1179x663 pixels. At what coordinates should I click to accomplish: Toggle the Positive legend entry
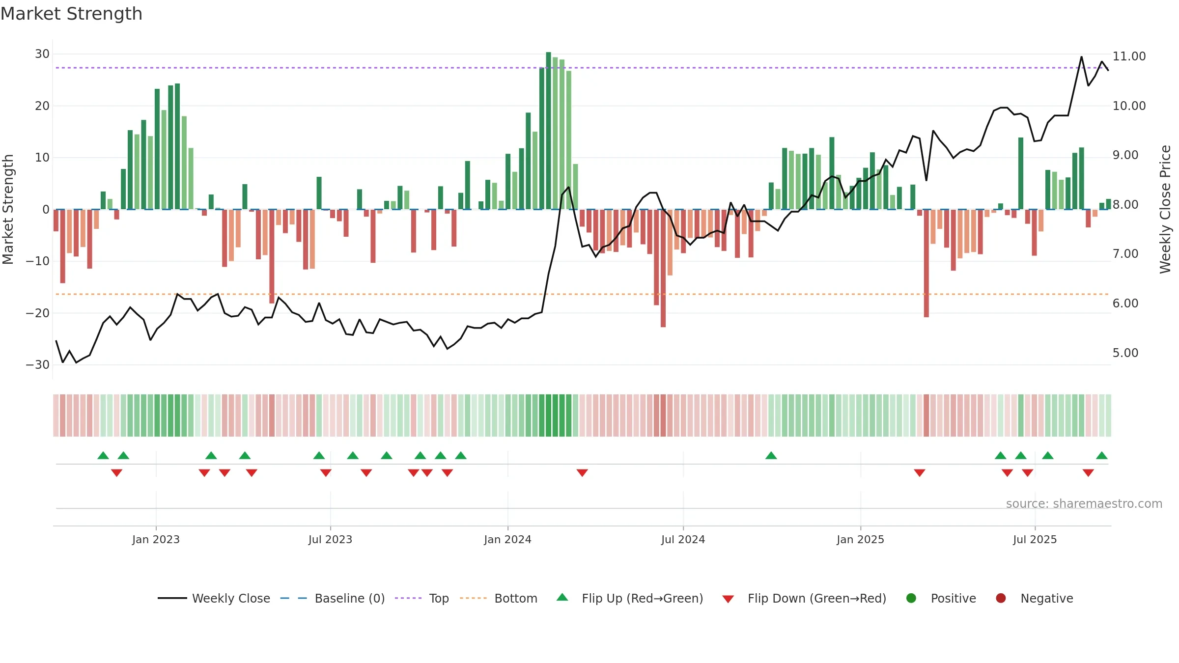point(941,598)
